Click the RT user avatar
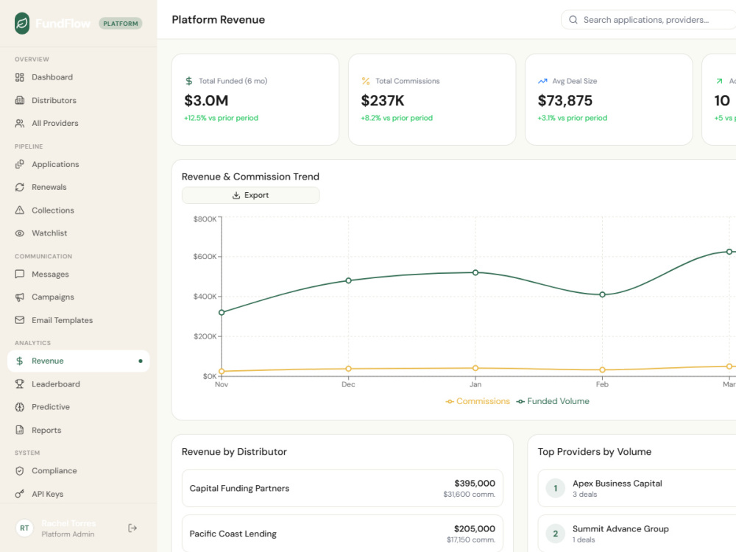736x552 pixels. pos(24,528)
